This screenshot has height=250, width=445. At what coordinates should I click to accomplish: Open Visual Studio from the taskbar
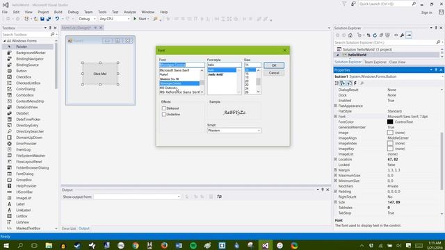[266, 245]
